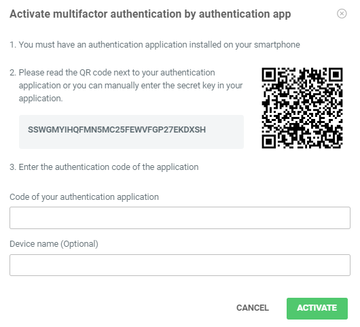Click step 3 authentication code instruction text

(x=104, y=167)
